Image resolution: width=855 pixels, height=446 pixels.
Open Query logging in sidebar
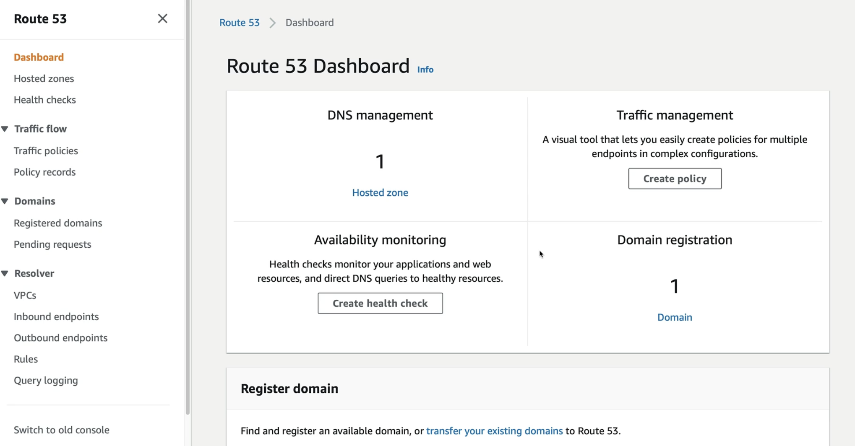(x=46, y=380)
